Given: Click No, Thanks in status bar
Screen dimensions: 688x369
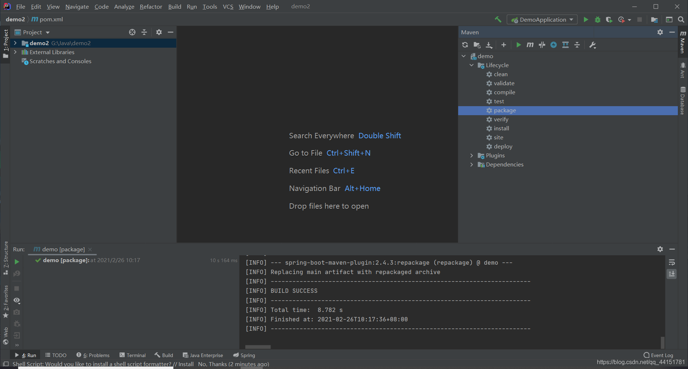Looking at the screenshot, I should (212, 364).
